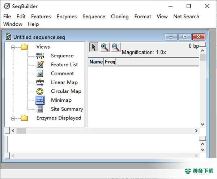The height and width of the screenshot is (179, 217).
Task: Select Comment view in the tree
Action: click(x=62, y=73)
